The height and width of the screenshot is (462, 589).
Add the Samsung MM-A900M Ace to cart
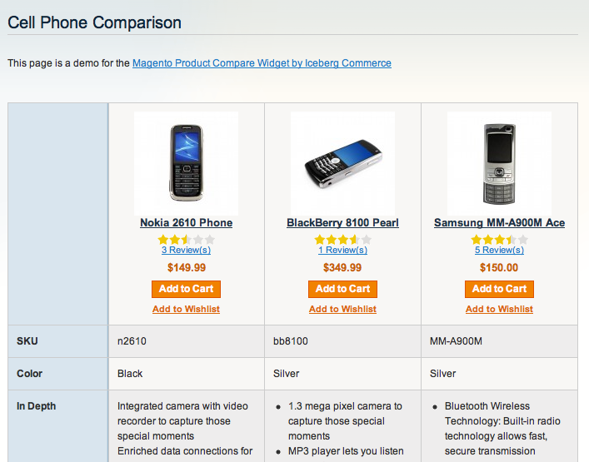[x=499, y=289]
